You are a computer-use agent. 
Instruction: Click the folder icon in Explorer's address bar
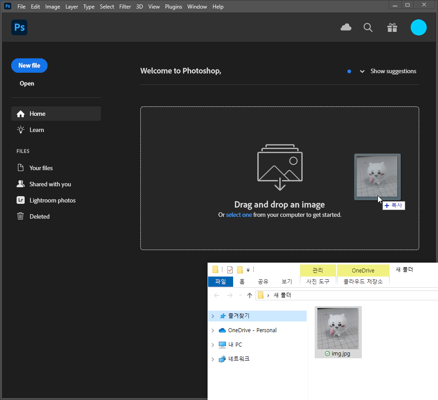click(x=260, y=295)
